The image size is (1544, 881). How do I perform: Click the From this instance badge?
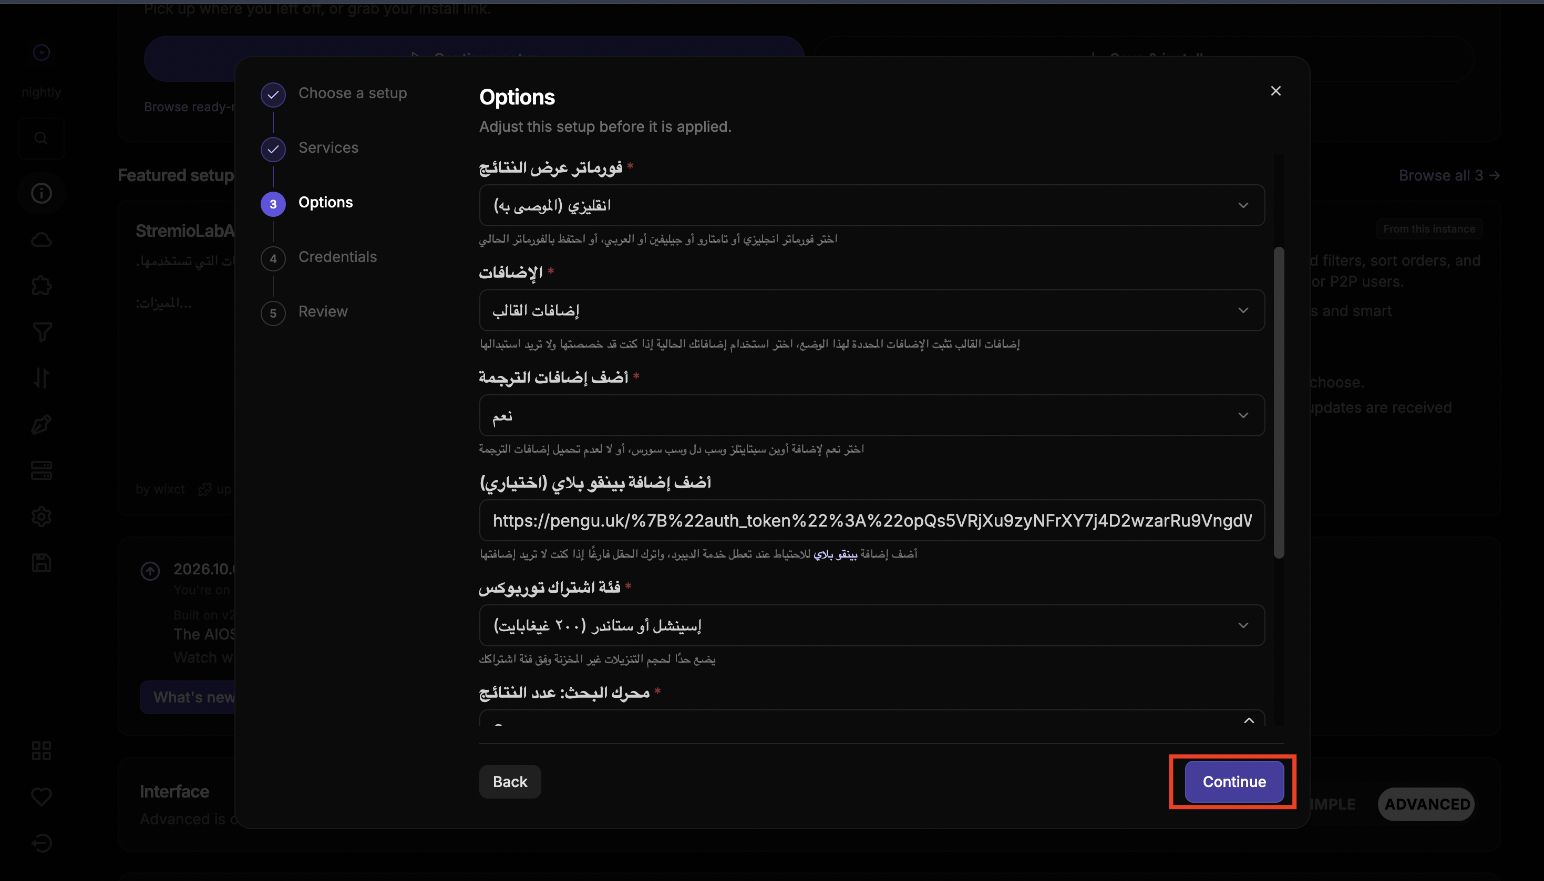tap(1428, 229)
